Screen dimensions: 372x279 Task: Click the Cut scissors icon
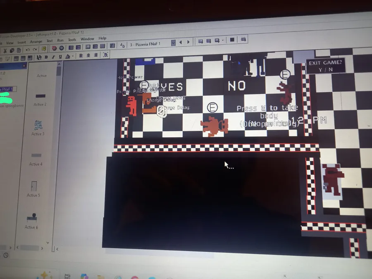[5, 50]
